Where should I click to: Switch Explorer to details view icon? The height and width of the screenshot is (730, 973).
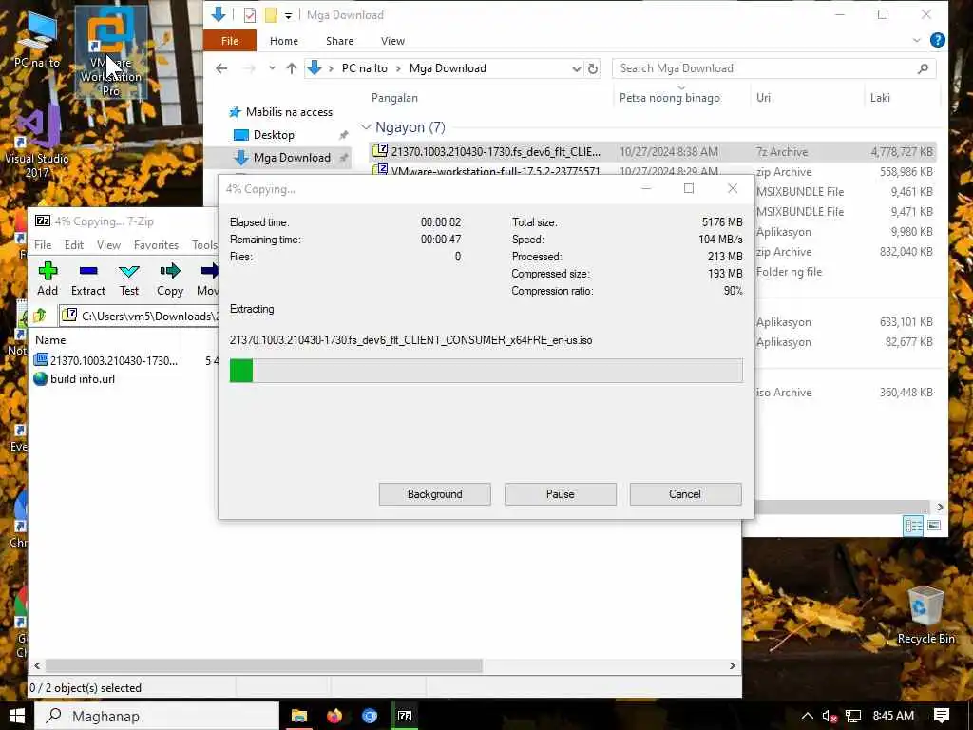click(x=913, y=526)
